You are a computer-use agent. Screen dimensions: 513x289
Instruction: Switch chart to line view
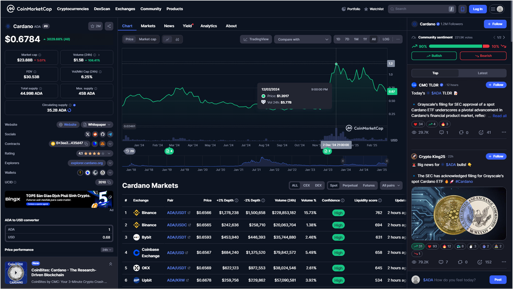[x=167, y=39]
